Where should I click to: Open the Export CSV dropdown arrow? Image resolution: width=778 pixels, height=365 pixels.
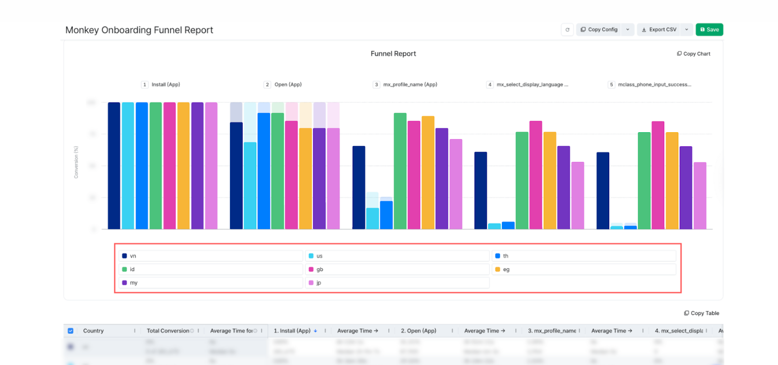(x=687, y=30)
